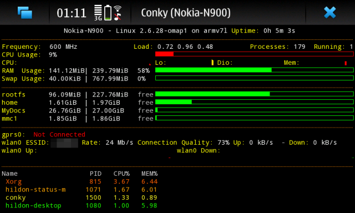Select the 'CPU%' column header
Image resolution: width=355 pixels, height=213 pixels.
(x=121, y=174)
